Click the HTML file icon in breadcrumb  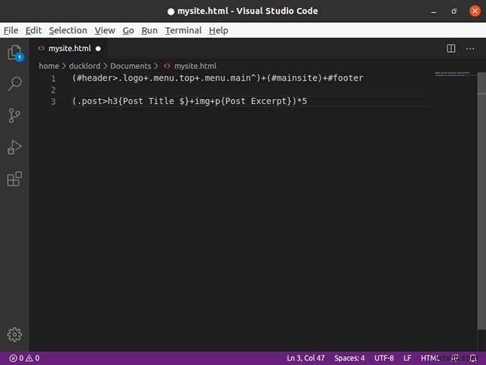[167, 66]
